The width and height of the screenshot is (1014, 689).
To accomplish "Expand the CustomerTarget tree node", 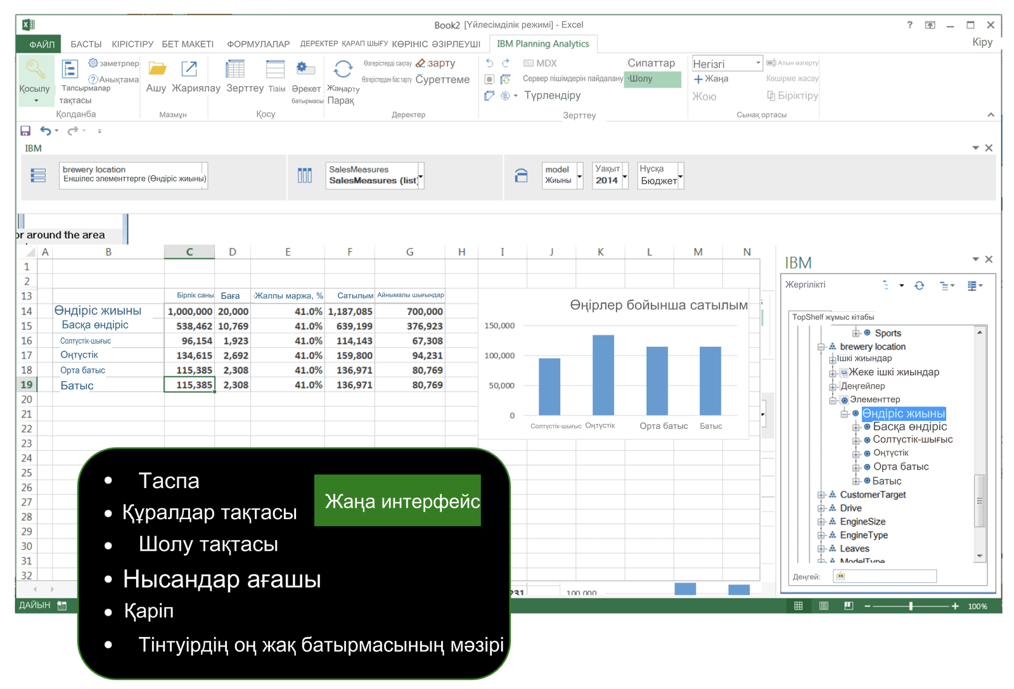I will click(821, 495).
